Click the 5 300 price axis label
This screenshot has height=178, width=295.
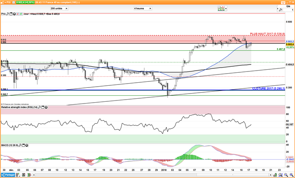[289, 87]
